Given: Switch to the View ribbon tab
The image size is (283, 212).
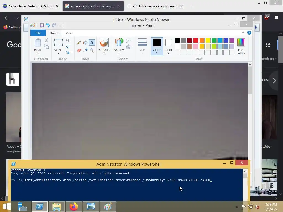Looking at the screenshot, I should point(69,33).
